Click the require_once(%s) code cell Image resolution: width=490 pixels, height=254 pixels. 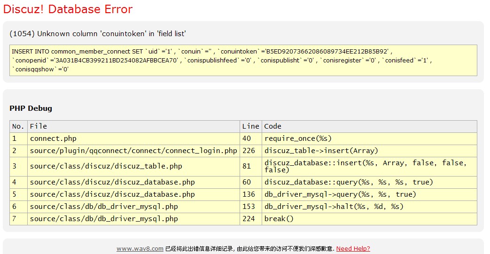coord(298,139)
